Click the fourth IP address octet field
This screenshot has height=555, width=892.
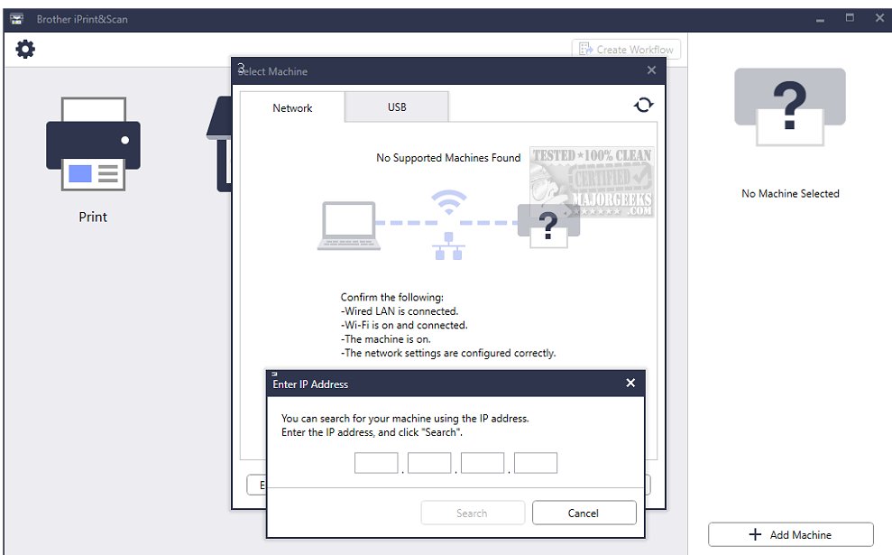pyautogui.click(x=536, y=463)
